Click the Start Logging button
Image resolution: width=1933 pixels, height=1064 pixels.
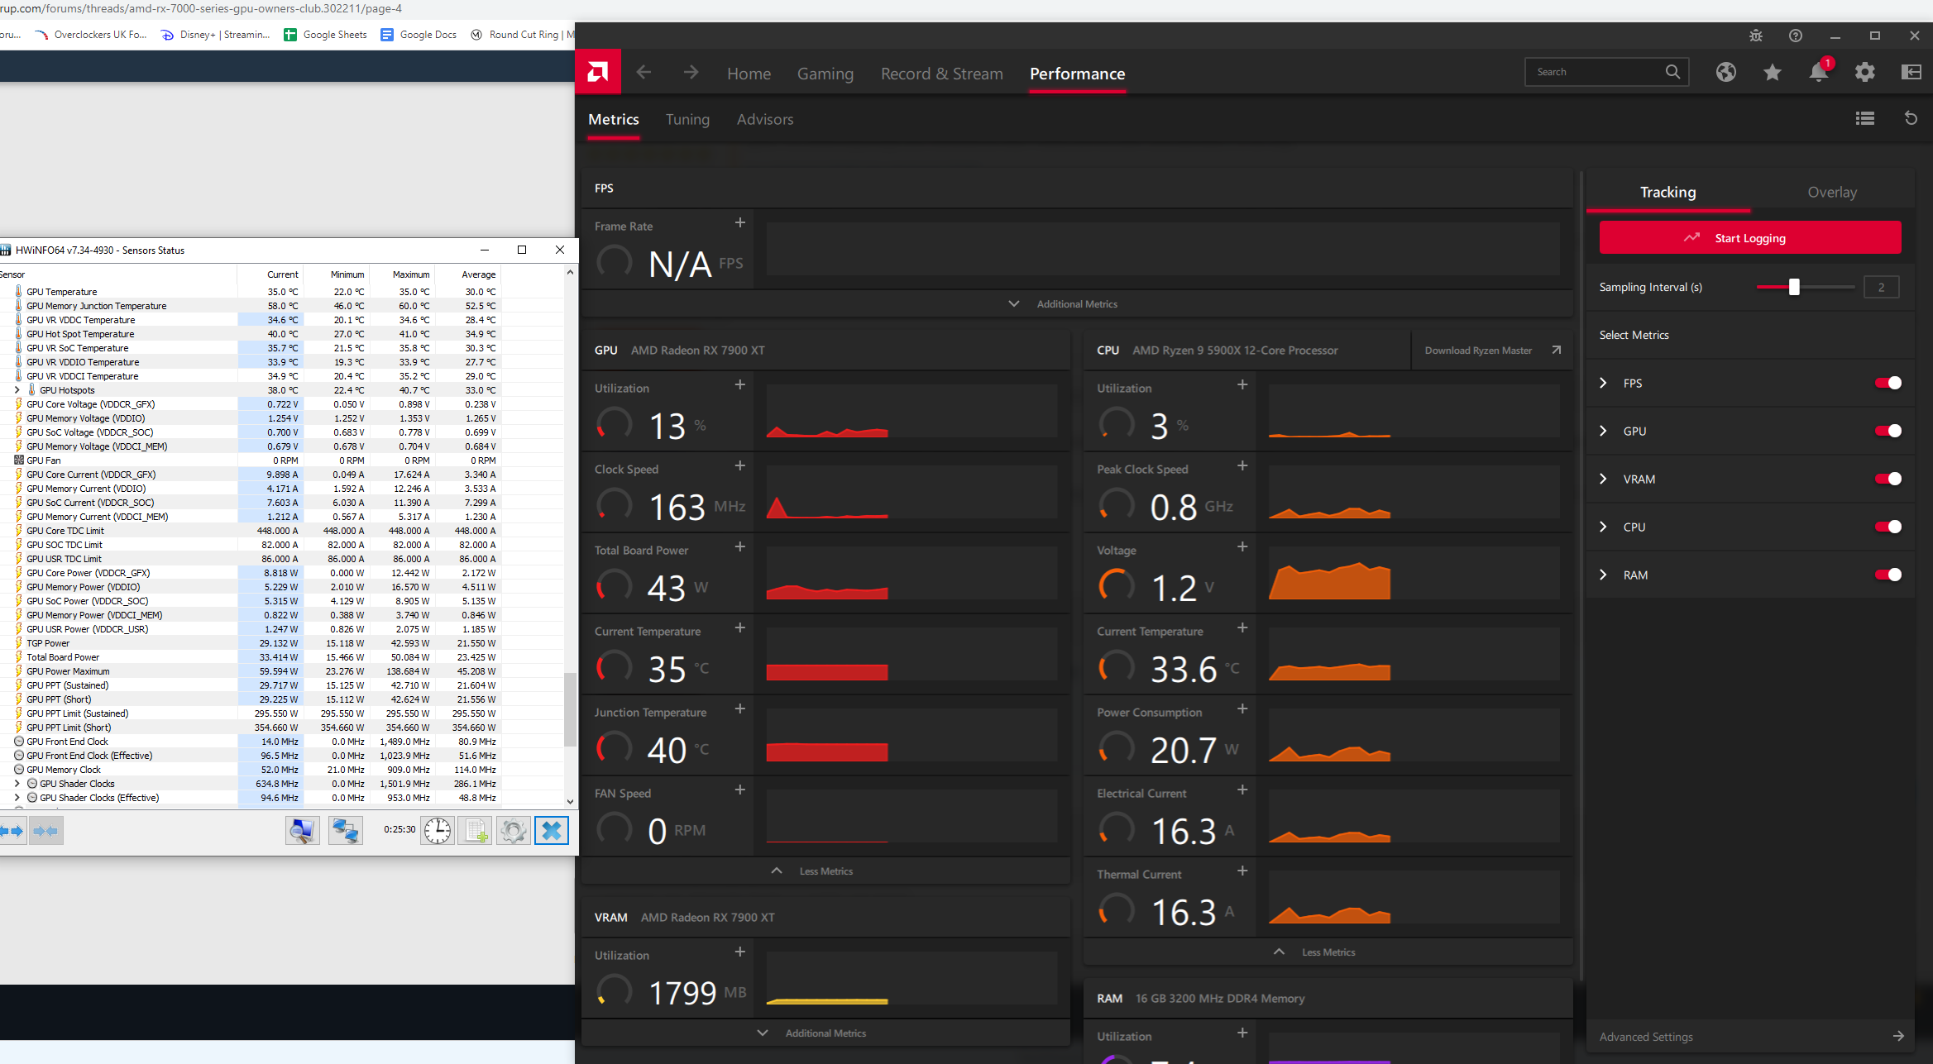1750,238
